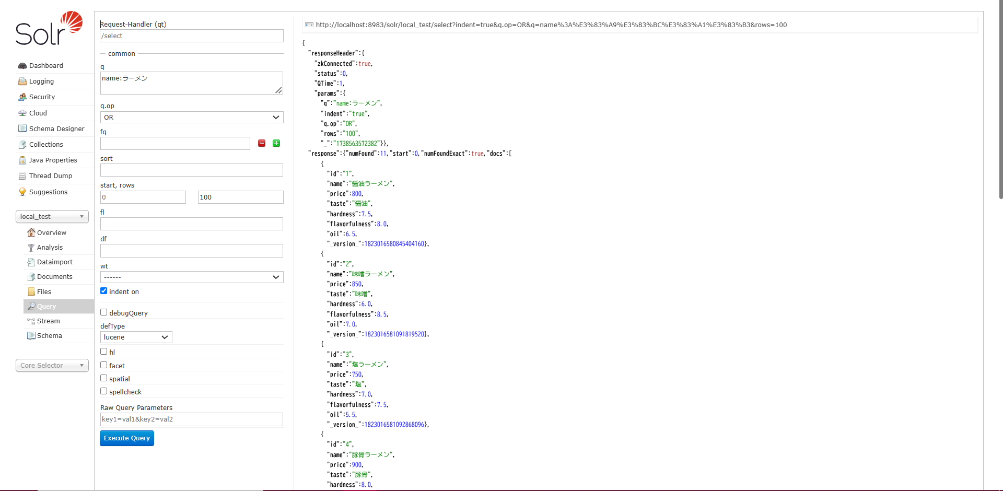
Task: Click the Solr logo
Action: click(x=49, y=28)
